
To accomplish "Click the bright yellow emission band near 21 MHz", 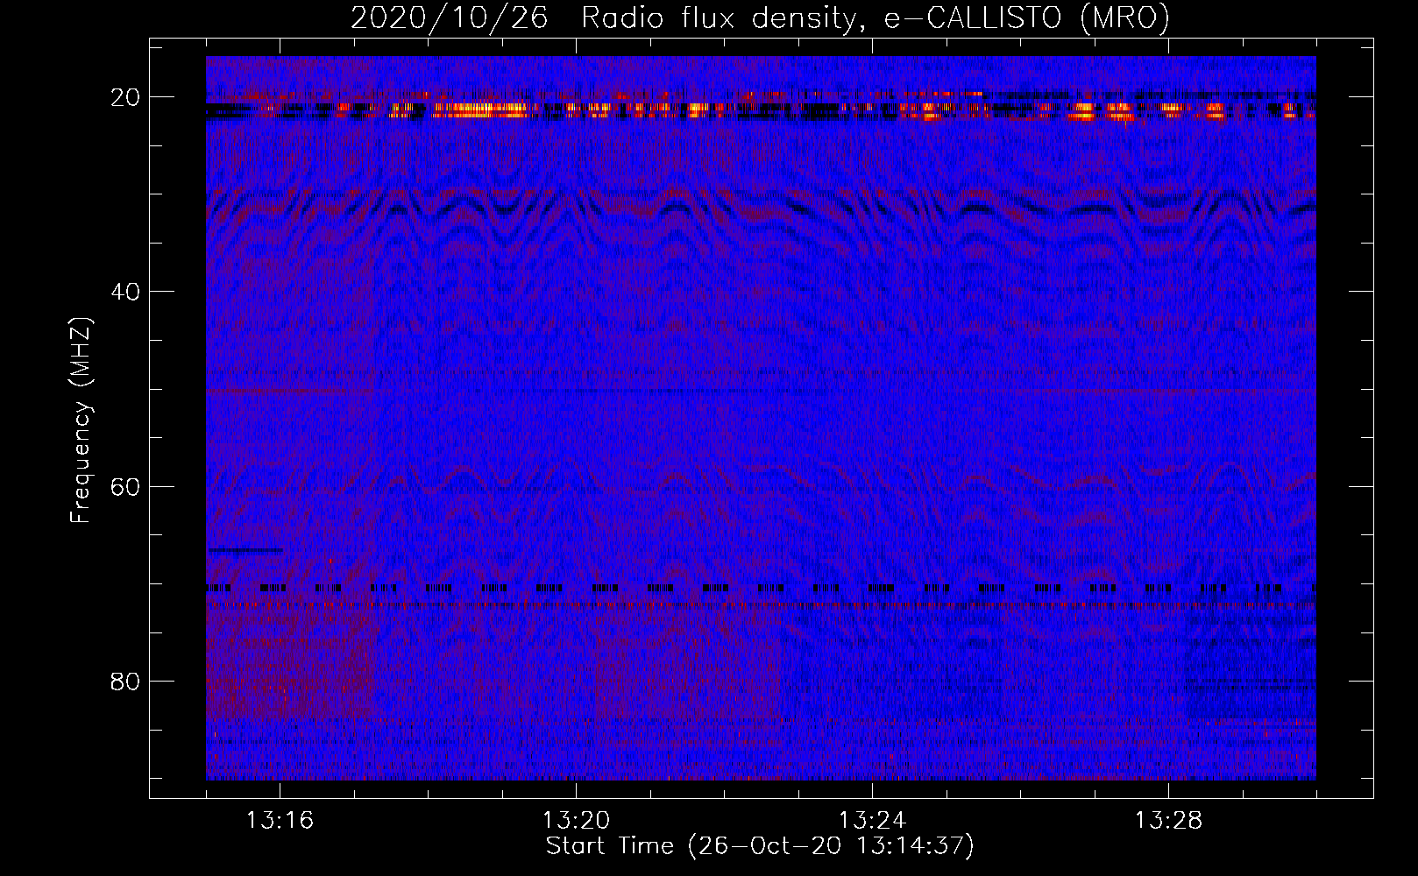I will point(761,110).
